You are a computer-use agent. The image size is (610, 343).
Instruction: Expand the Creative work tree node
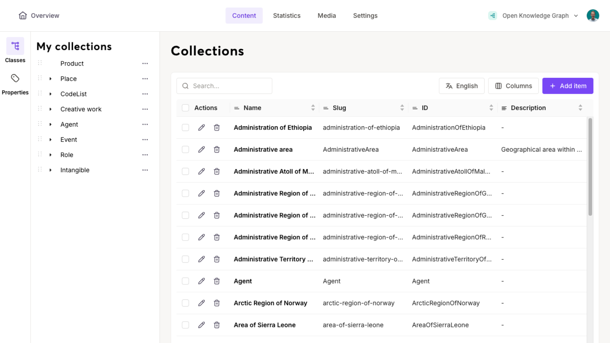(x=50, y=109)
